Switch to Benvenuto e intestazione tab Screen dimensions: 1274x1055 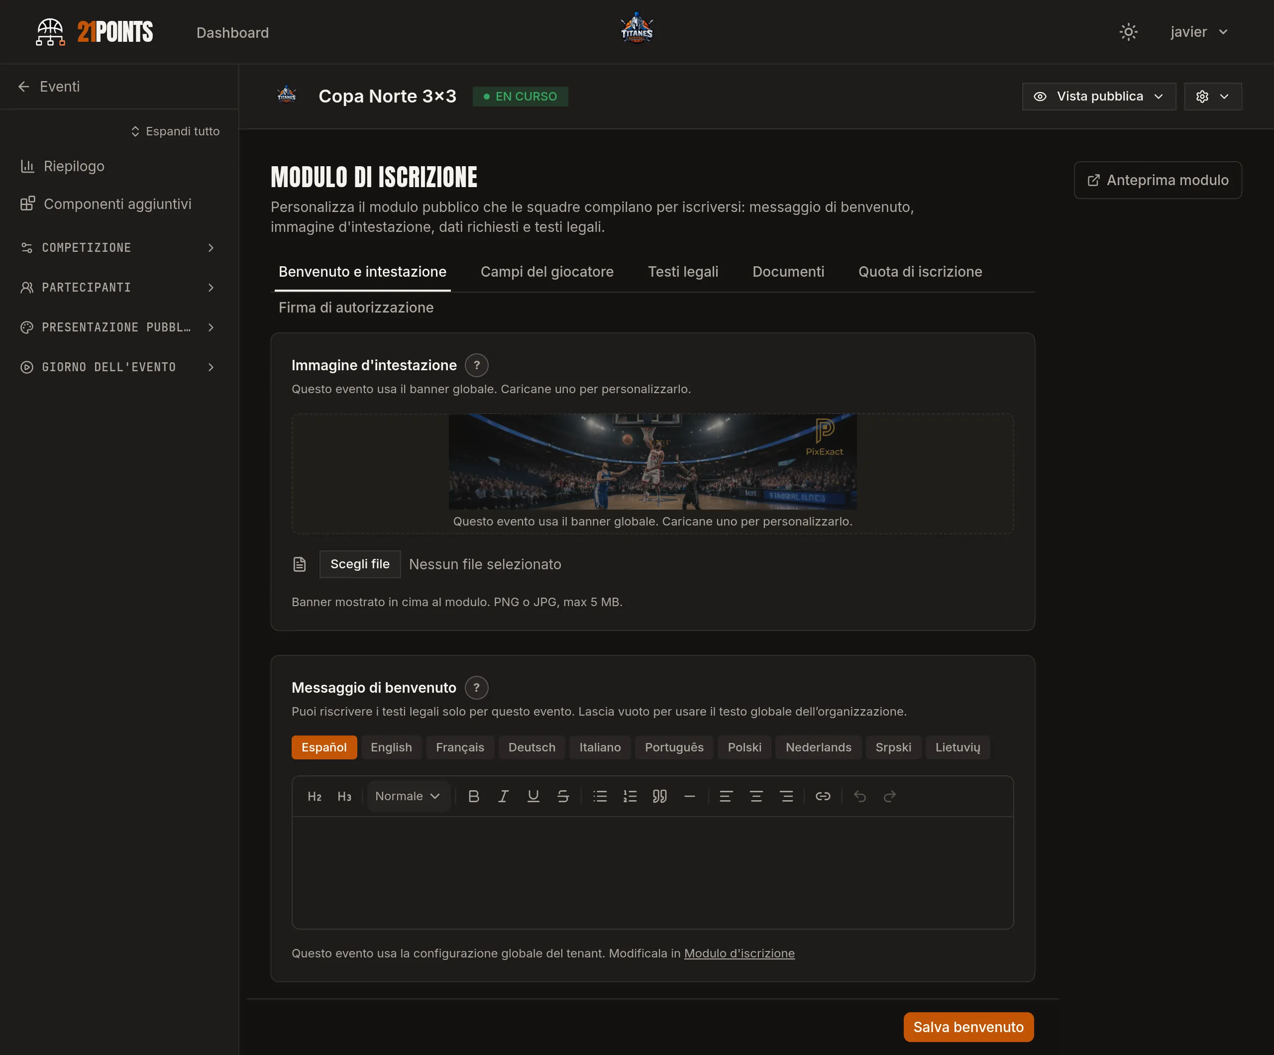coord(362,272)
